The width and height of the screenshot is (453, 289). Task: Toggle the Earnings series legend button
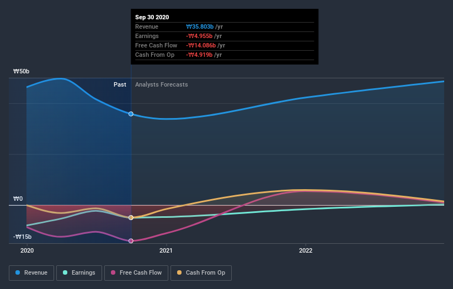point(79,273)
